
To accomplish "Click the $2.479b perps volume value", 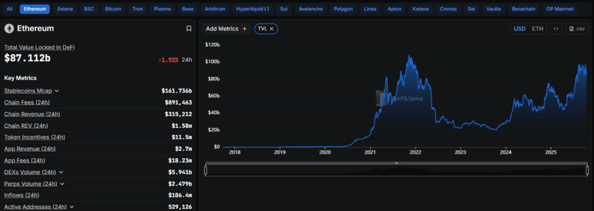I will click(180, 184).
